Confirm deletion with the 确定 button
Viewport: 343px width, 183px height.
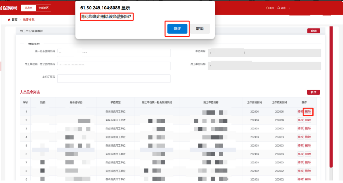(177, 29)
